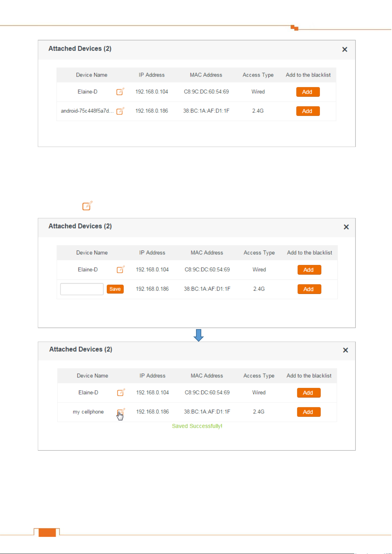Click the standalone edit pencil icon
This screenshot has width=392, height=554.
(x=87, y=205)
